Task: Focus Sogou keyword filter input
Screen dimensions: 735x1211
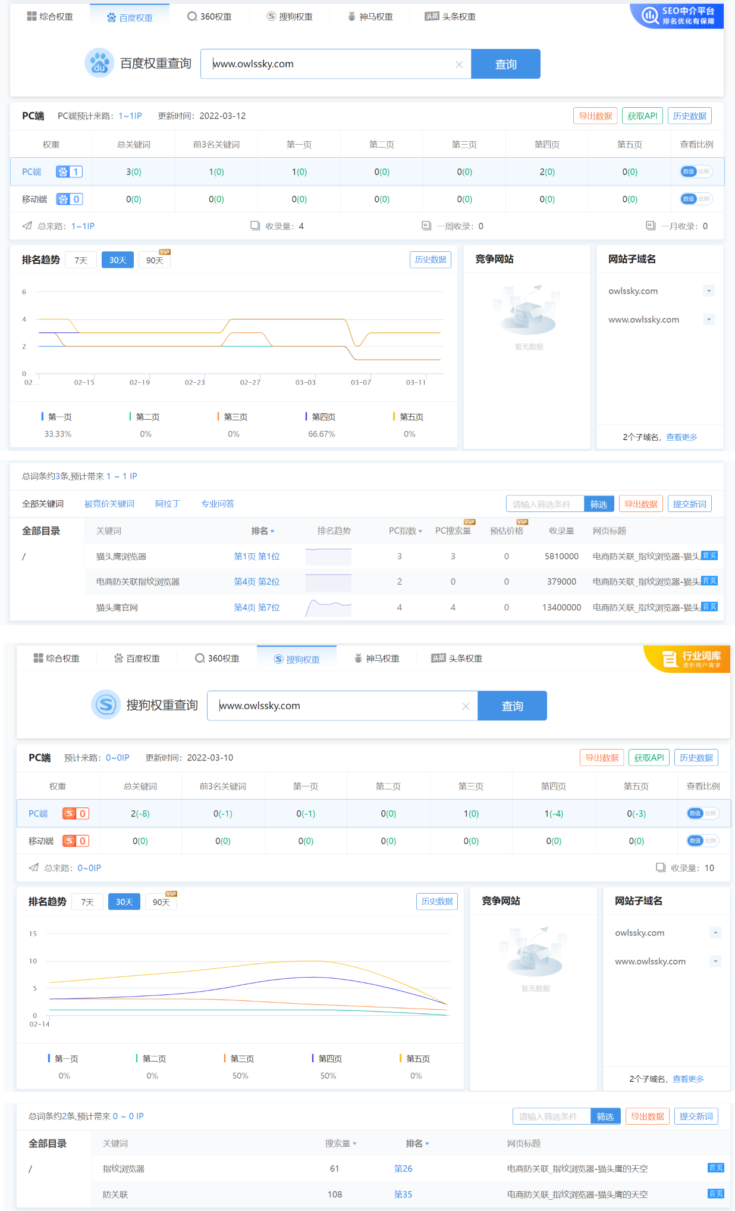Action: pyautogui.click(x=551, y=1116)
